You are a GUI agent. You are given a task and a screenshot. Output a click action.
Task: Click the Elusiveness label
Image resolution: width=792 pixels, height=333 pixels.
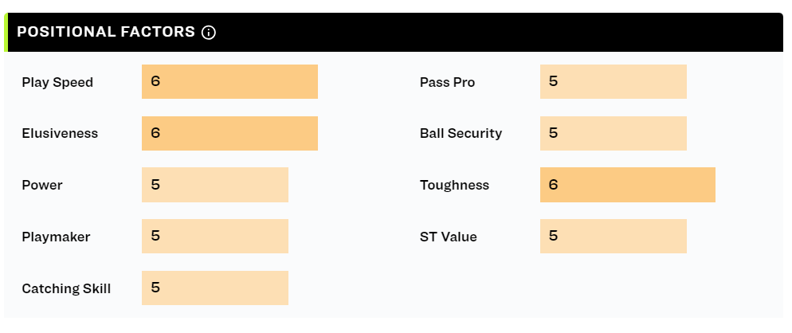[60, 133]
